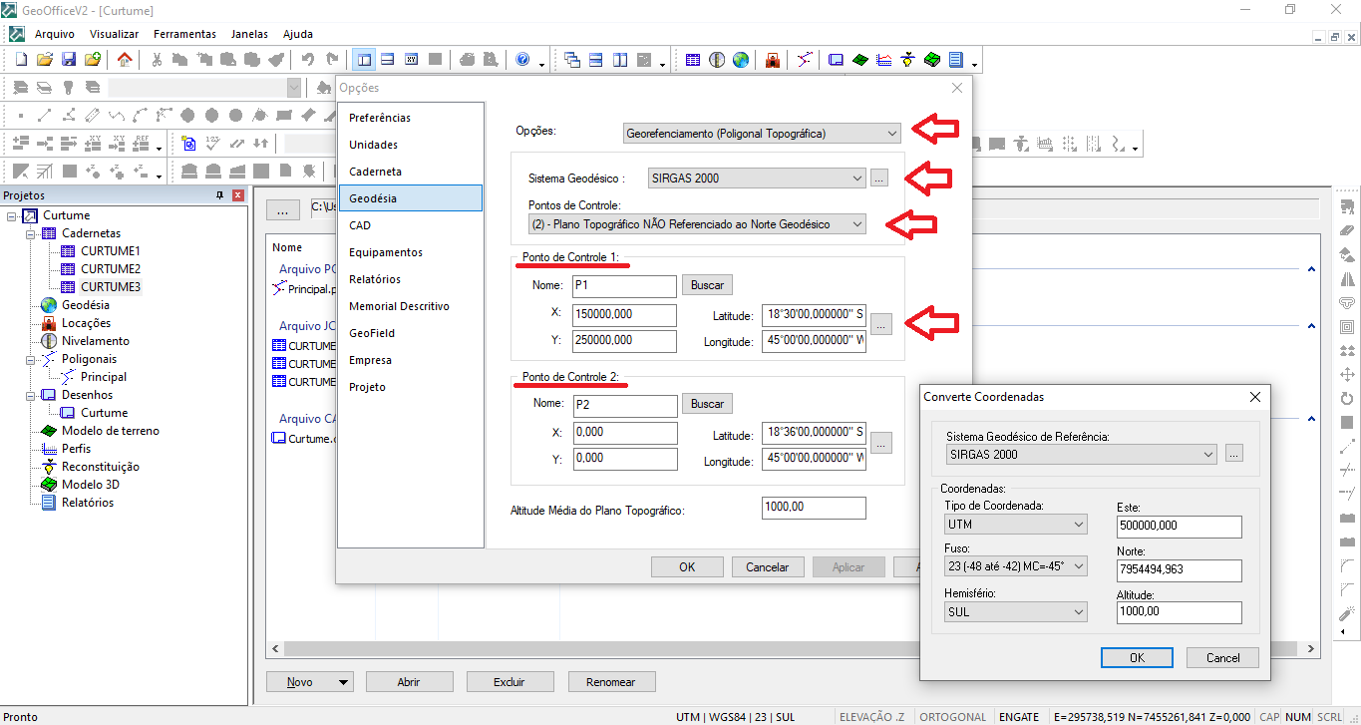This screenshot has width=1361, height=725.
Task: Select Equipamentos in the Opções category list
Action: pos(386,252)
